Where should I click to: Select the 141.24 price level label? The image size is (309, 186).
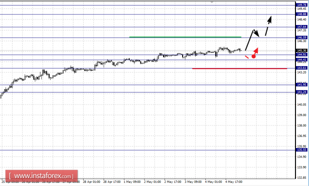pos(302,92)
